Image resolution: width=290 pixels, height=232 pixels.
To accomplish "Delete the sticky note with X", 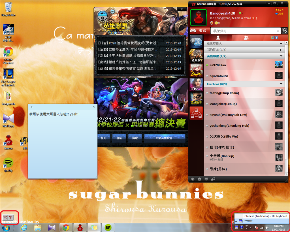I will [93, 107].
